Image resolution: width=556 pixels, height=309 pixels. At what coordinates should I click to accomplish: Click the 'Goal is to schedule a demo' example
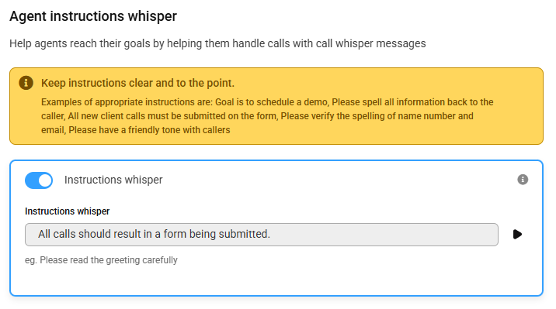tap(271, 101)
